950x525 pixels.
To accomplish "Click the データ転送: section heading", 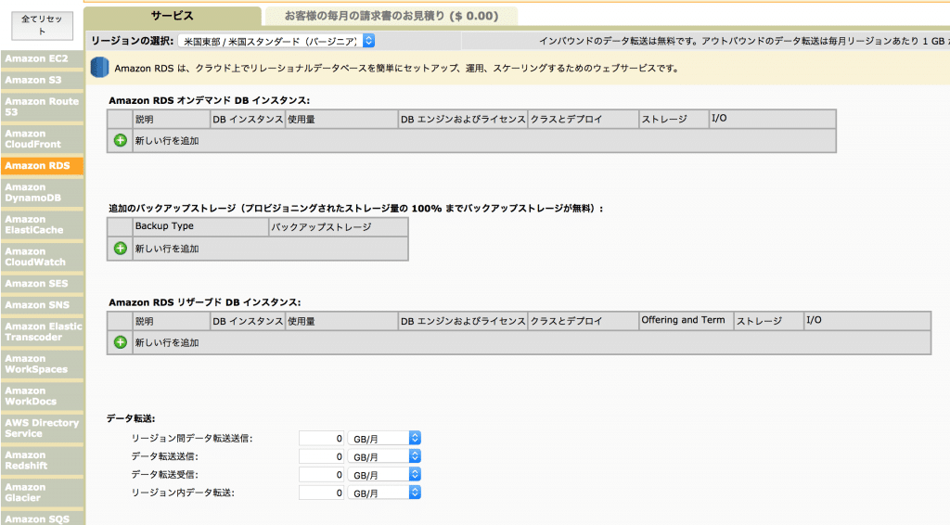I will point(131,418).
